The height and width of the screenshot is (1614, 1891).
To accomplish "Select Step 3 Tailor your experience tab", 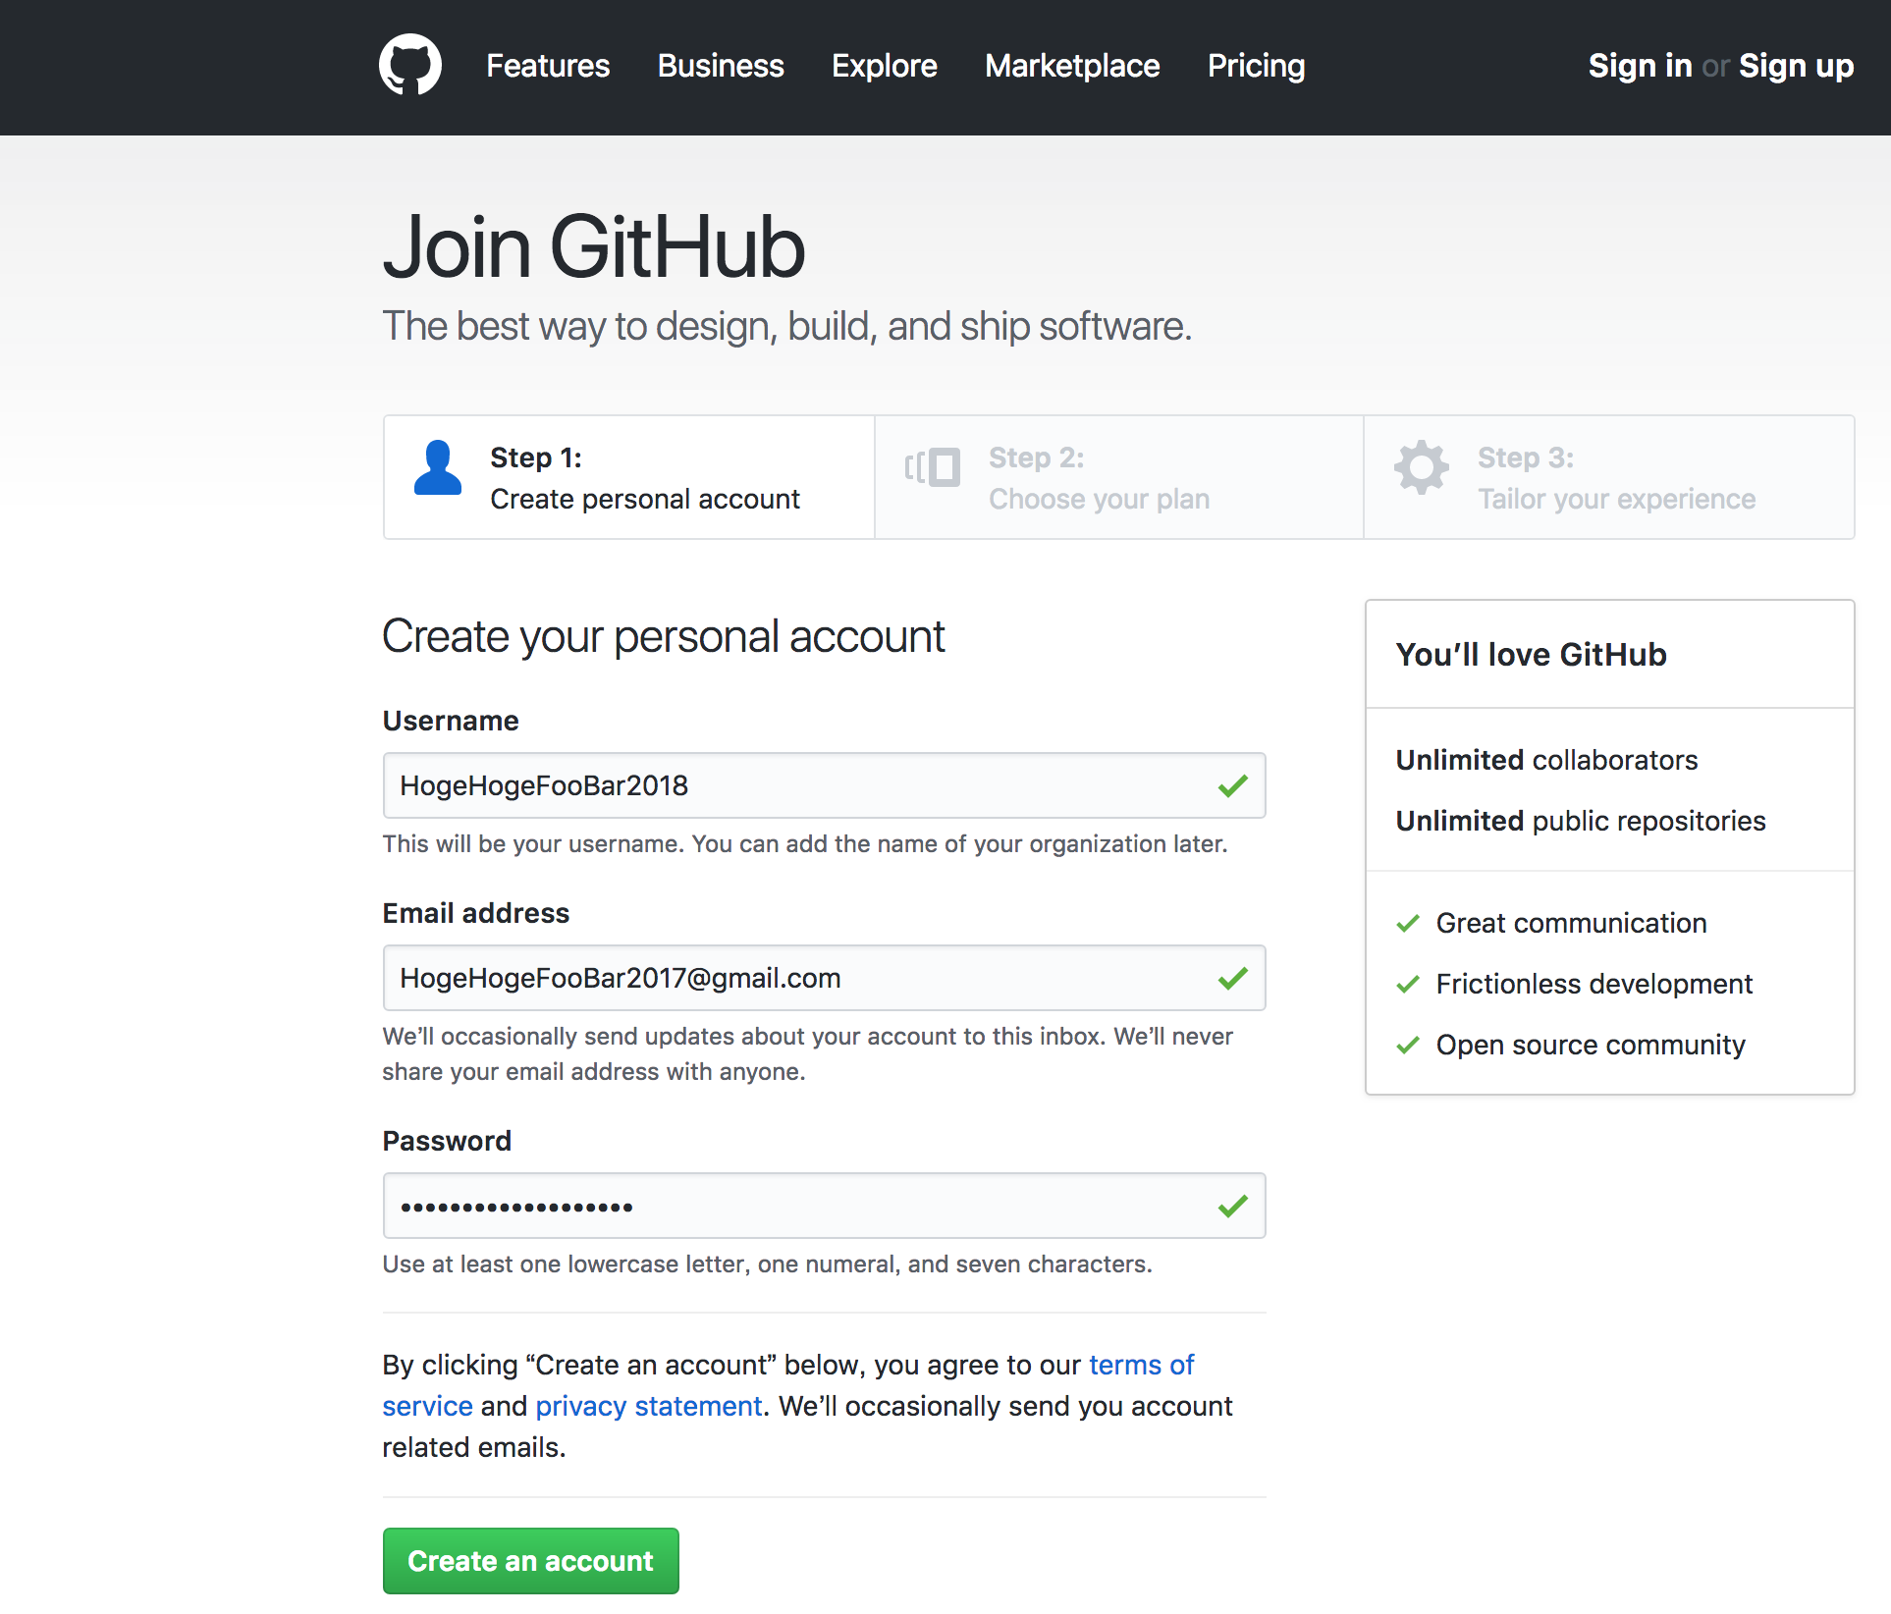I will pos(1609,477).
